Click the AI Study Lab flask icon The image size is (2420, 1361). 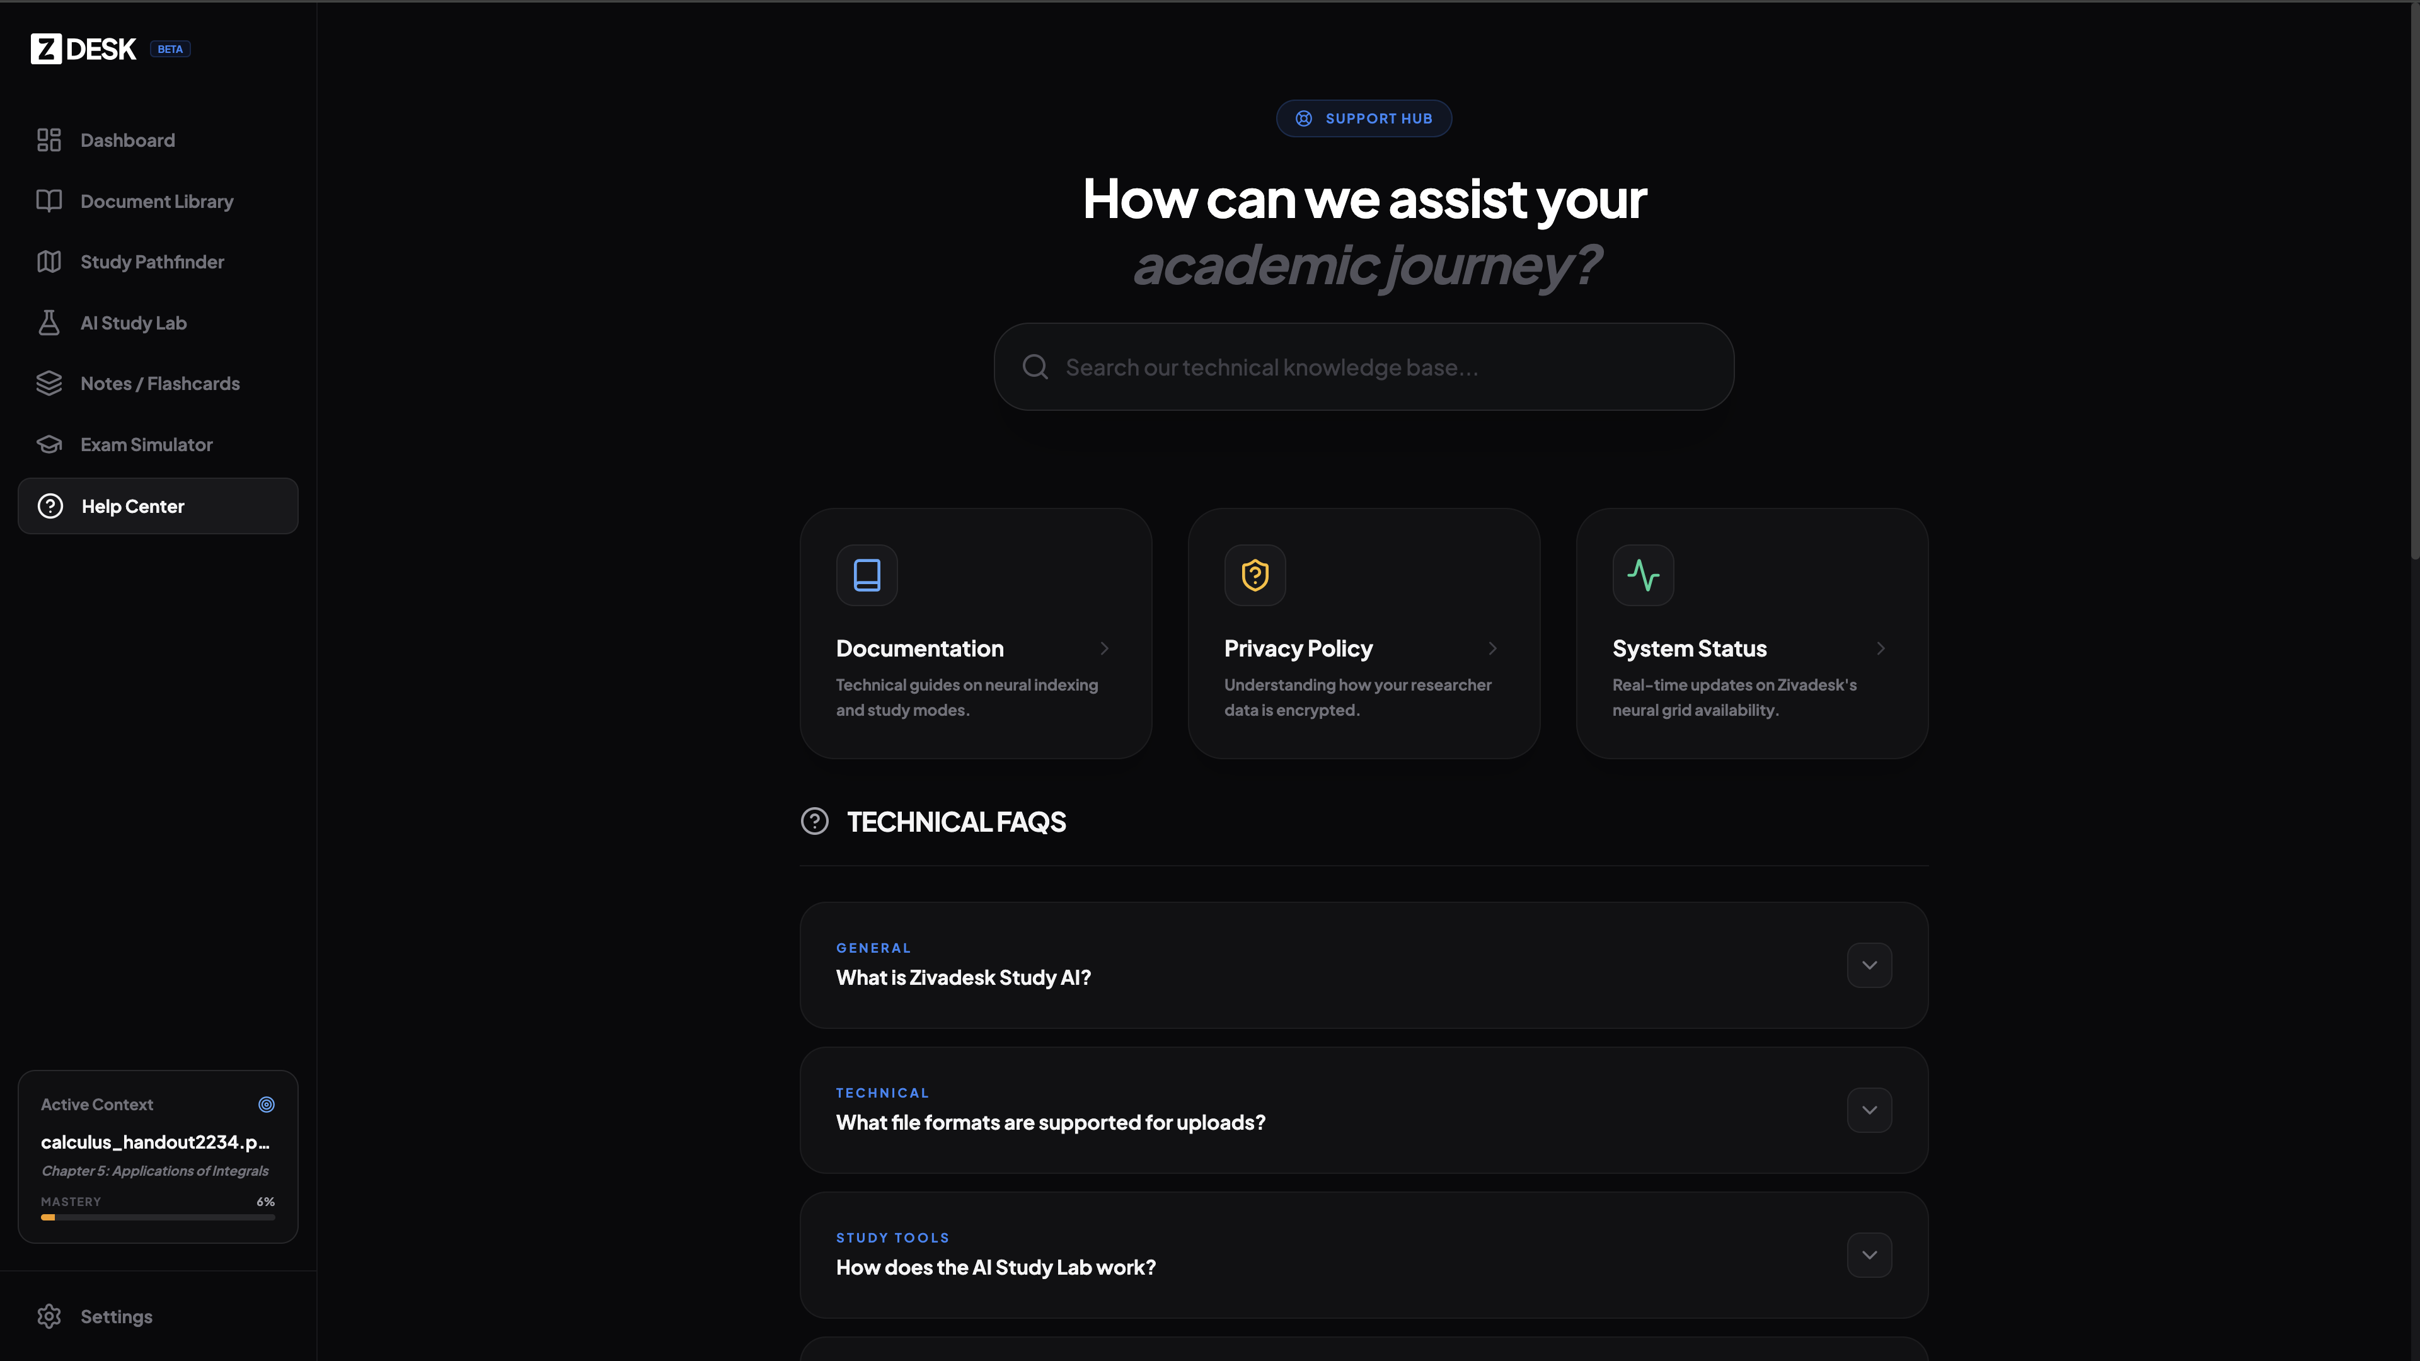click(x=49, y=323)
